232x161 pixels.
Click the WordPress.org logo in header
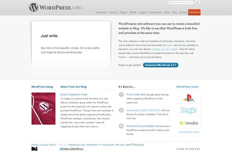(55, 7)
